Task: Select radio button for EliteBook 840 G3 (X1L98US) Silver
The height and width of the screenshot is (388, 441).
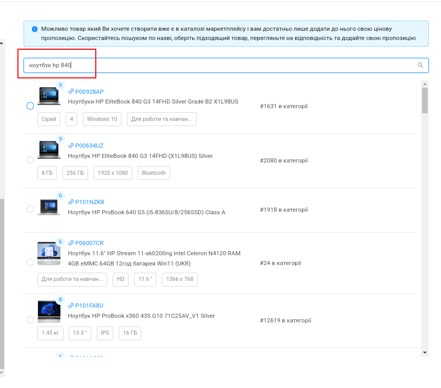Action: click(x=30, y=160)
